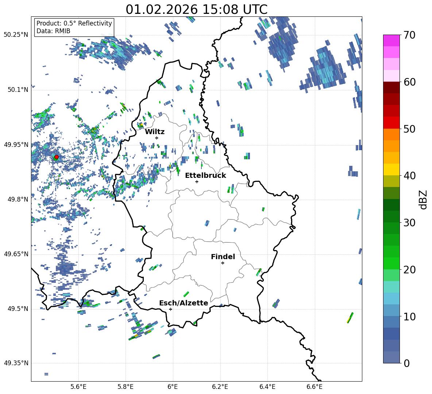Click the 30 tick on the colorbar
Image resolution: width=432 pixels, height=394 pixels.
tap(409, 223)
